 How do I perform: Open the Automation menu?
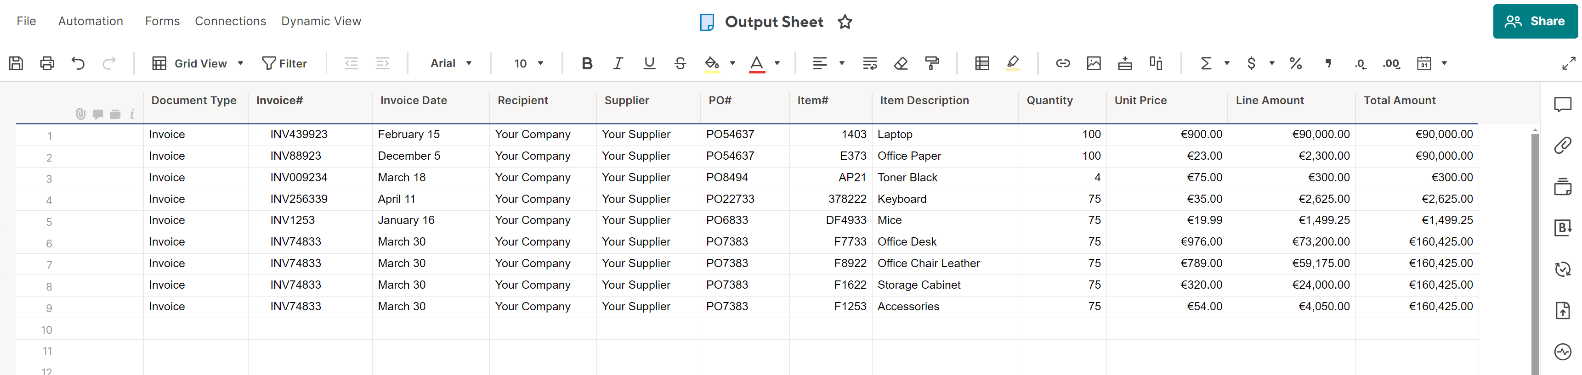(x=91, y=22)
